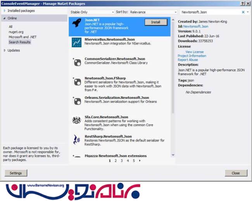This screenshot has width=252, height=201.
Task: Click the NServiceBus.Newtonsoft.Json package icon
Action: [77, 42]
